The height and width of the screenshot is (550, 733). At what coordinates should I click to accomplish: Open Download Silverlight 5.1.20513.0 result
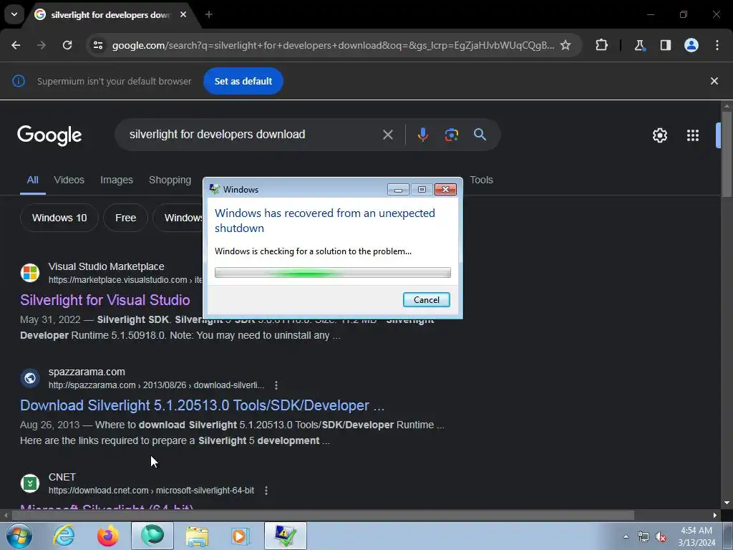(x=203, y=405)
